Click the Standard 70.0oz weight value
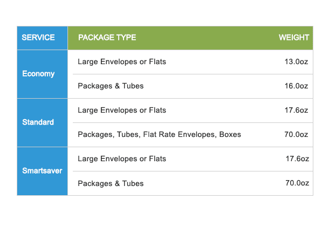 296,134
